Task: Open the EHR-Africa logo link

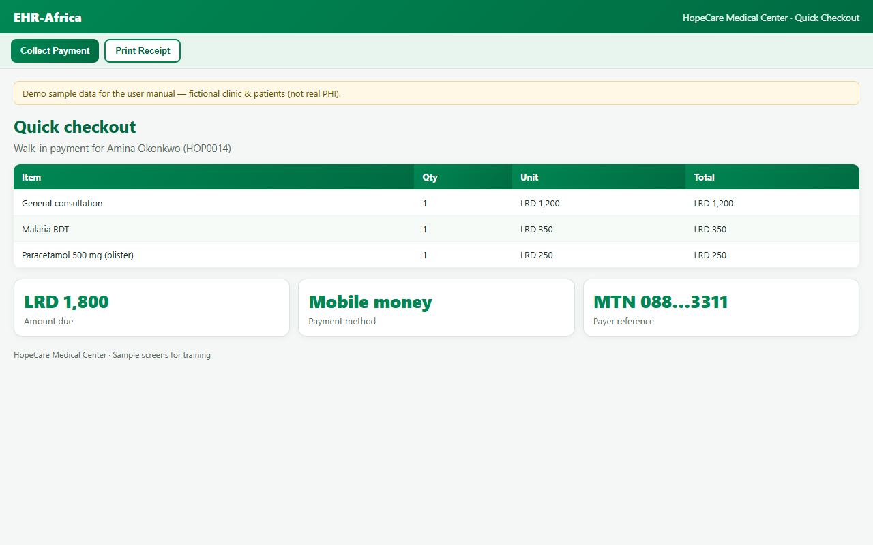Action: 48,18
